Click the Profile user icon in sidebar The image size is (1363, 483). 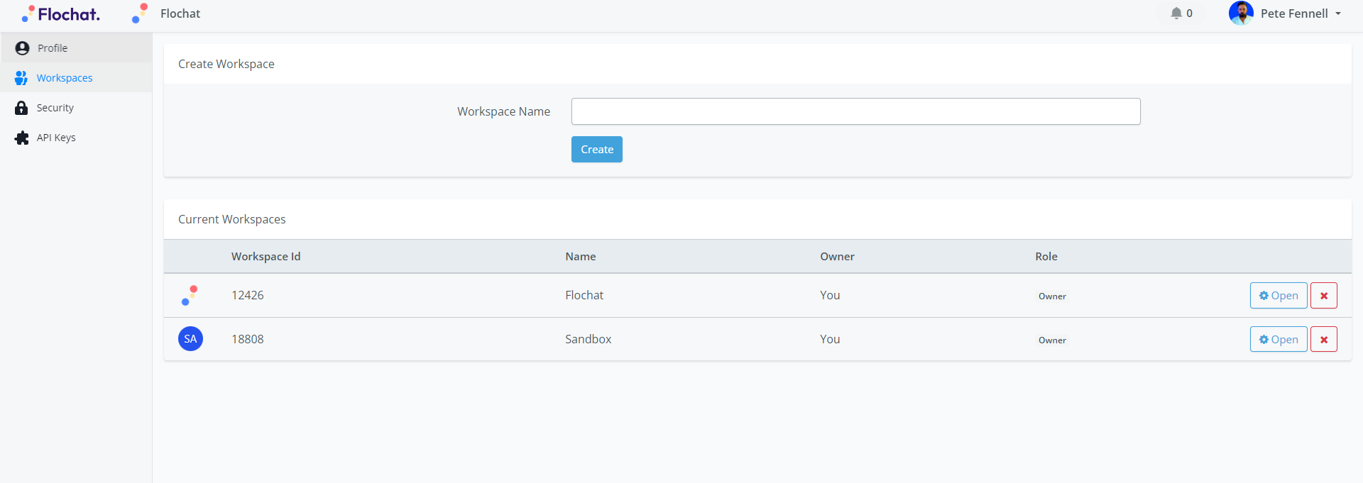(x=22, y=48)
